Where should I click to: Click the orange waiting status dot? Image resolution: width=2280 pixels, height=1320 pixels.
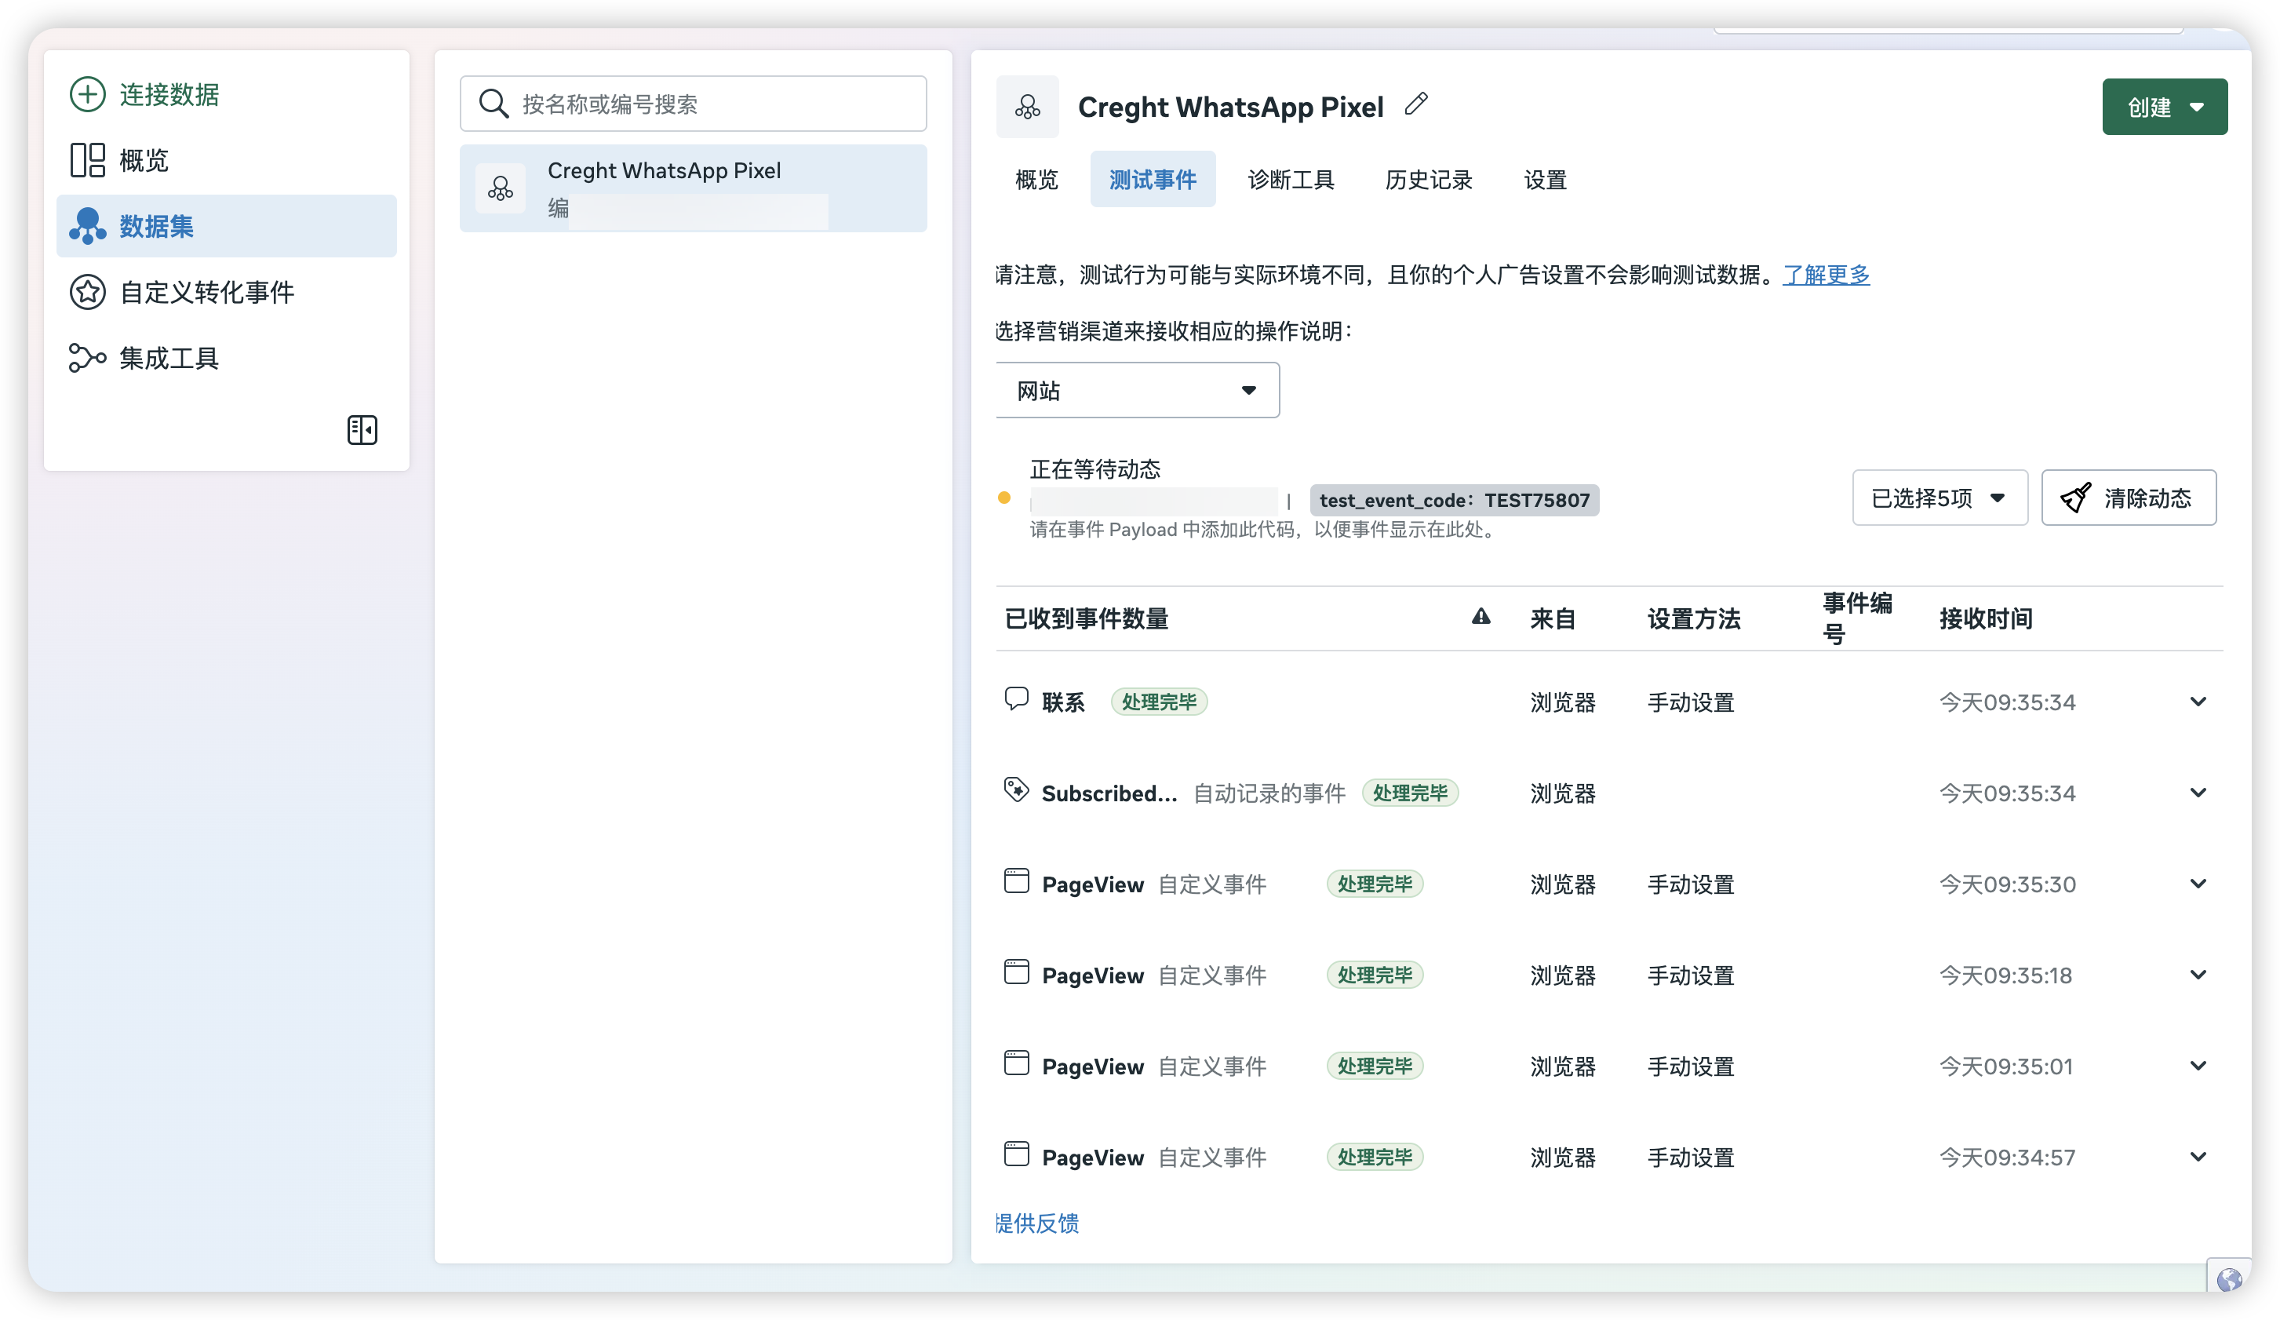[x=1003, y=498]
